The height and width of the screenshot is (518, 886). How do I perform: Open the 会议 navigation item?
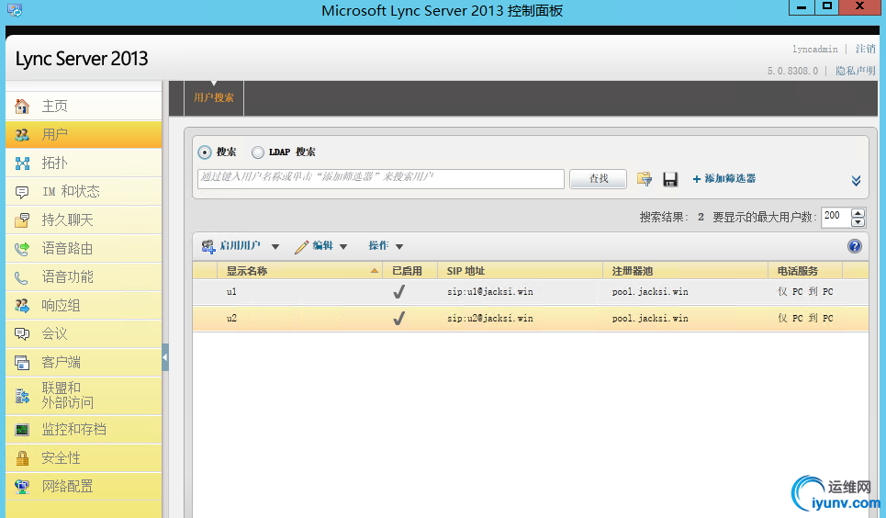click(84, 334)
